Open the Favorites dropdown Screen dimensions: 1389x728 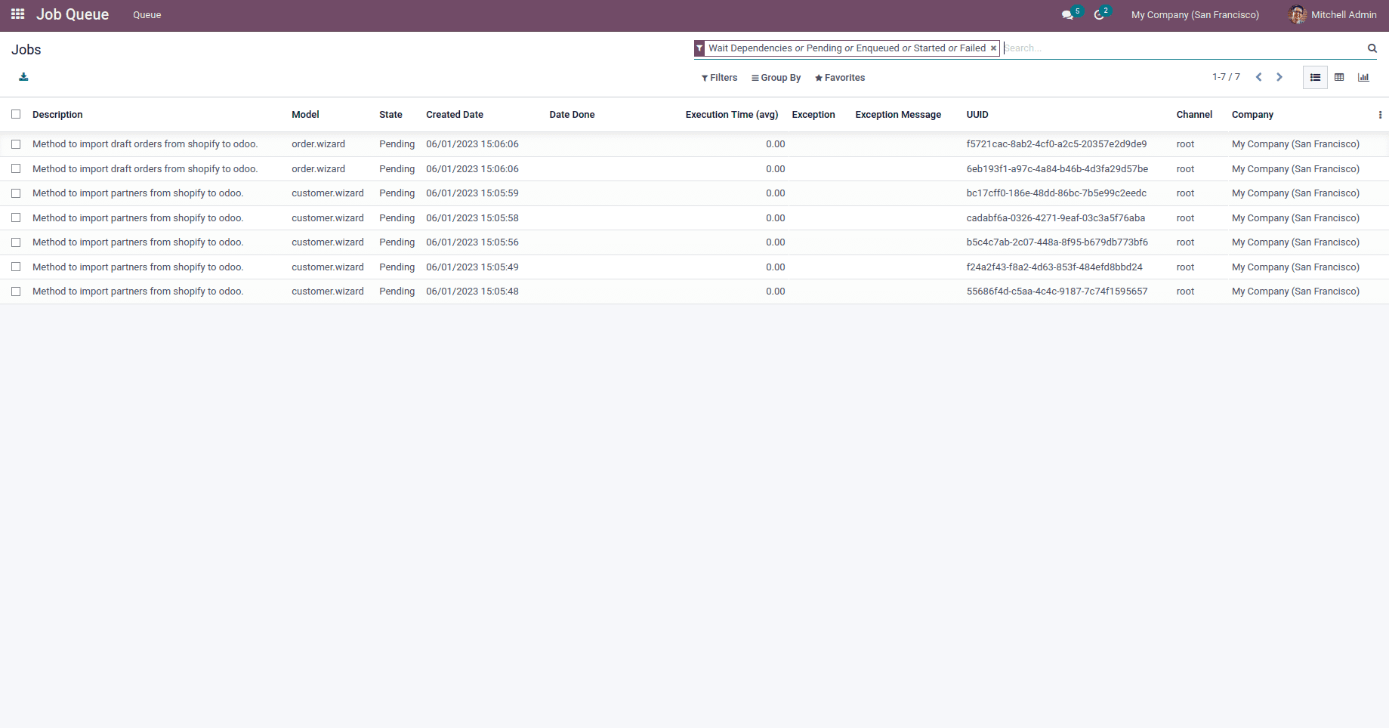pos(839,78)
